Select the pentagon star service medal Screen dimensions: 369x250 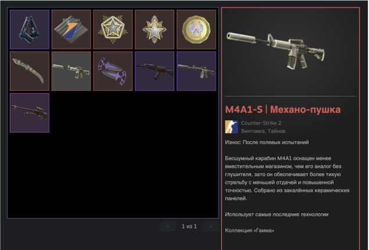click(113, 30)
